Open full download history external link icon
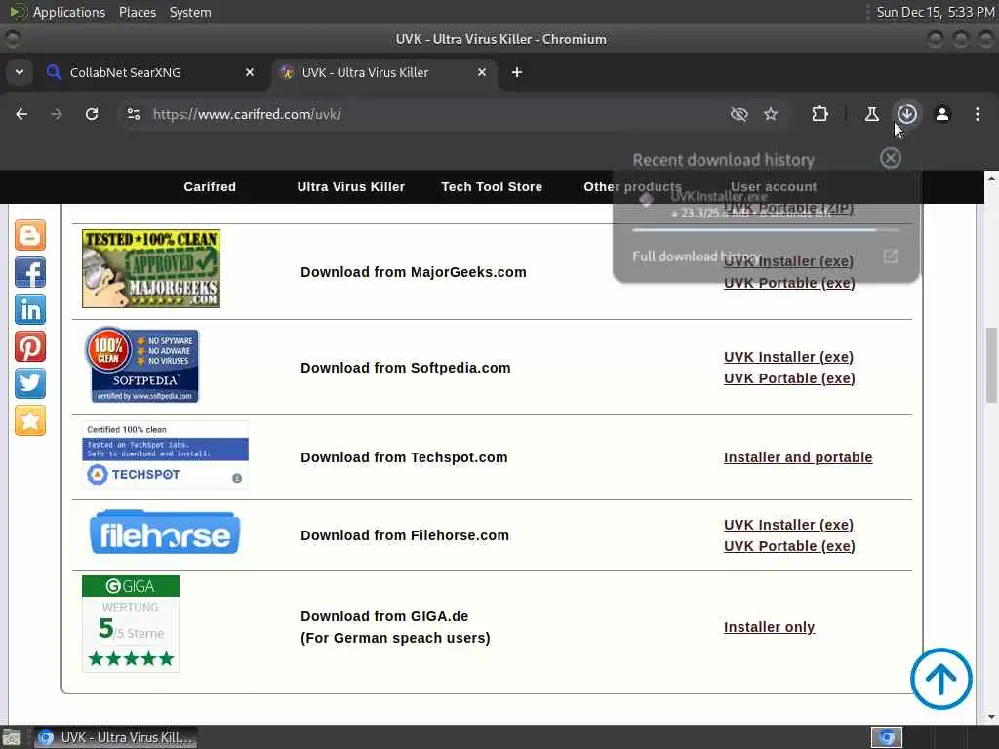The width and height of the screenshot is (999, 749). tap(890, 256)
